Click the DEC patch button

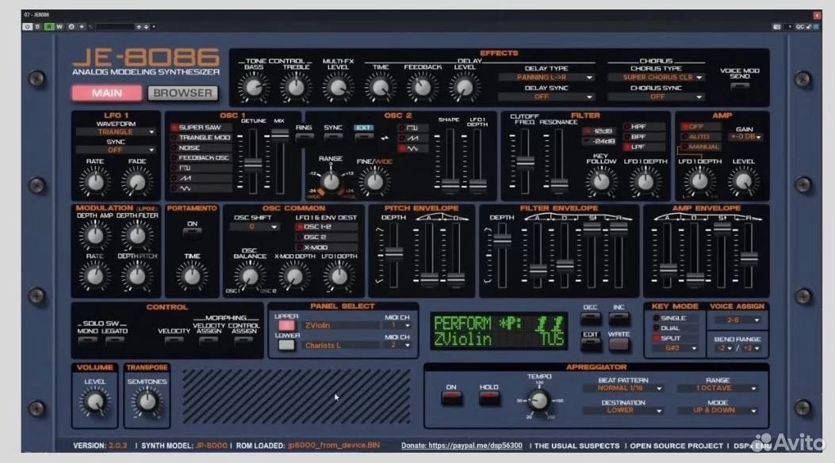coord(590,318)
